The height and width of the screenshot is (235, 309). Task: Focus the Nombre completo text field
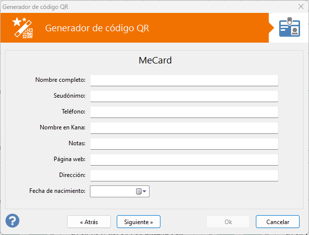coord(184,80)
